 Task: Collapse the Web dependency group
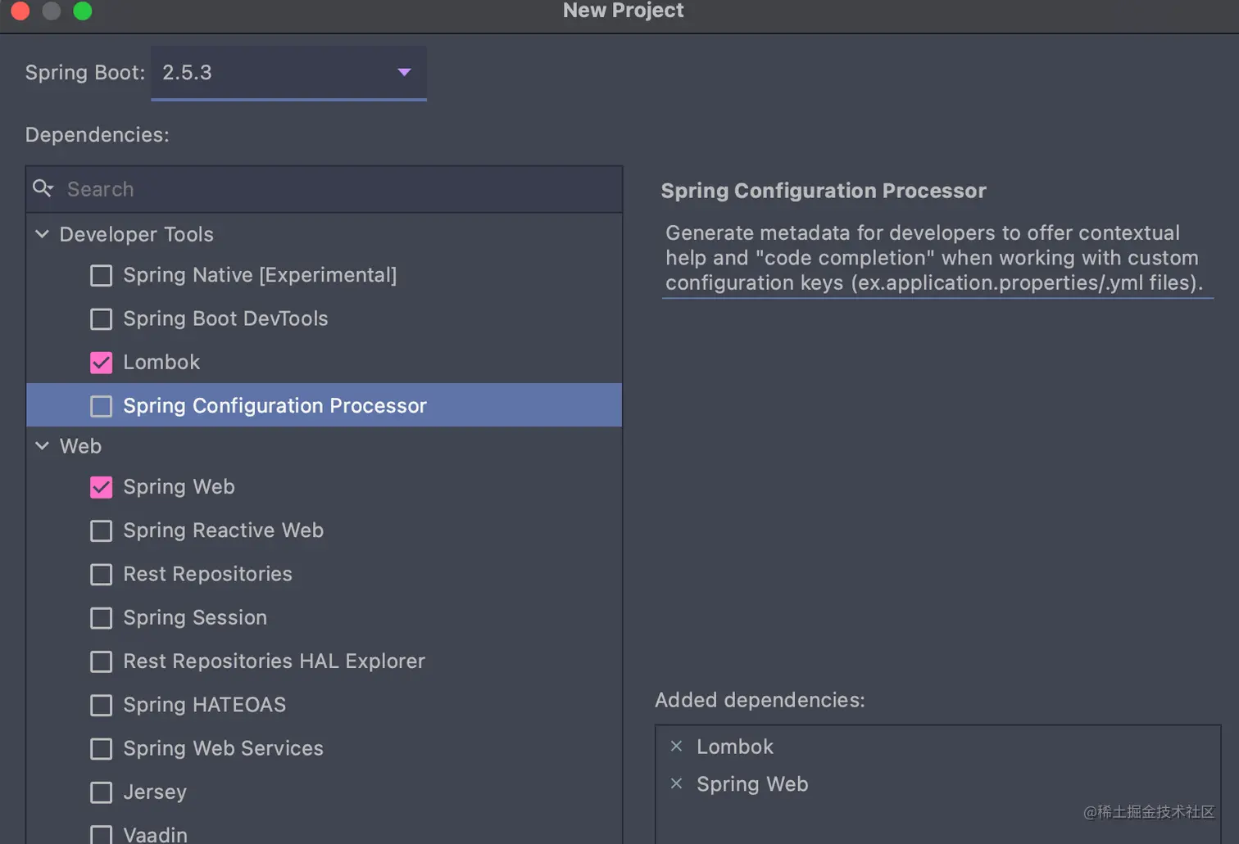(x=43, y=446)
